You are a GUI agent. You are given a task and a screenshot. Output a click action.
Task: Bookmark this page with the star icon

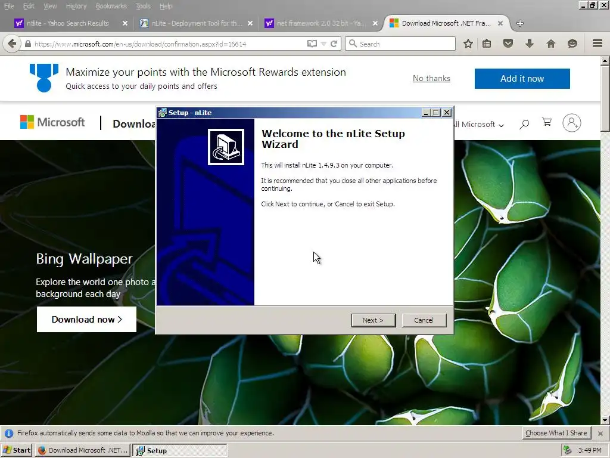point(468,44)
